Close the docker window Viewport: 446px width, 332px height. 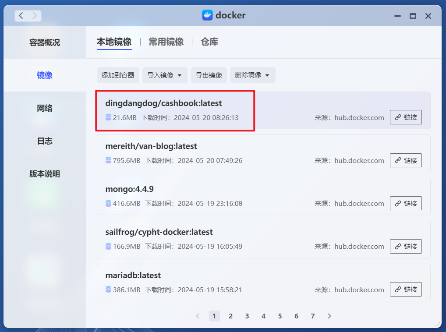point(428,16)
